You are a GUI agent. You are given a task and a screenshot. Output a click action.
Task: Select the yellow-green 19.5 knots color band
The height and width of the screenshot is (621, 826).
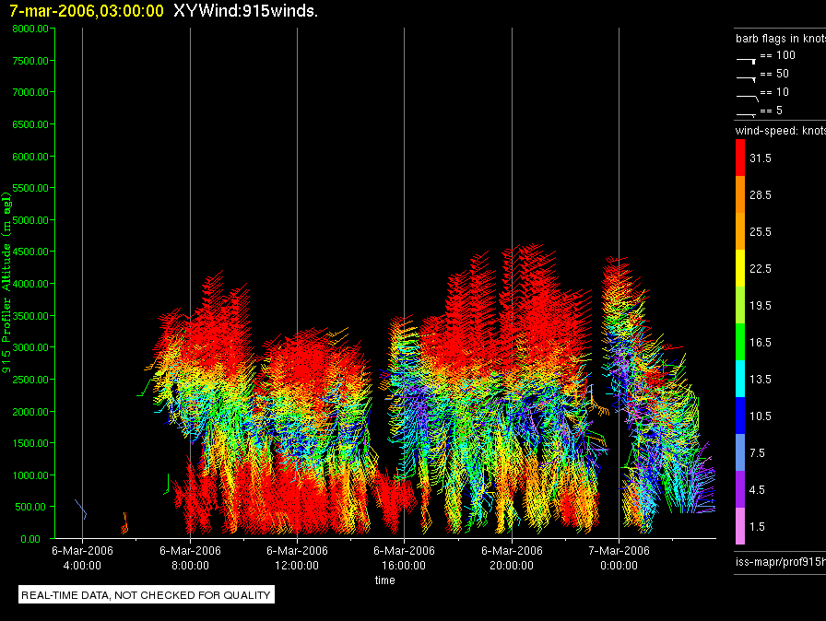(740, 305)
